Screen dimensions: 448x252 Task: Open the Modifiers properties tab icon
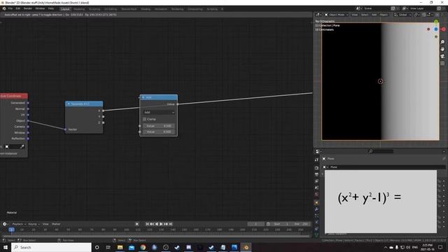pos(316,209)
